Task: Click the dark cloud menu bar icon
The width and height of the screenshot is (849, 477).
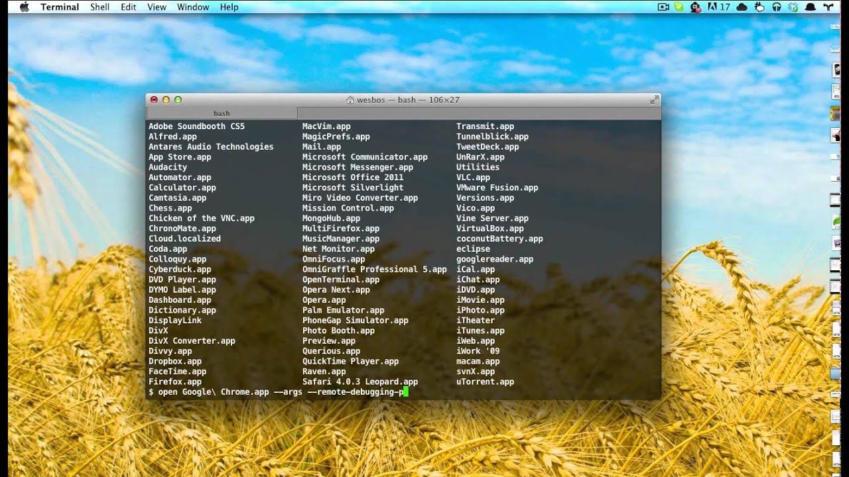Action: click(x=742, y=7)
